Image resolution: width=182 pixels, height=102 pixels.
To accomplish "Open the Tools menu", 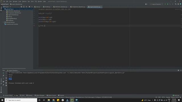I will click(32, 1).
